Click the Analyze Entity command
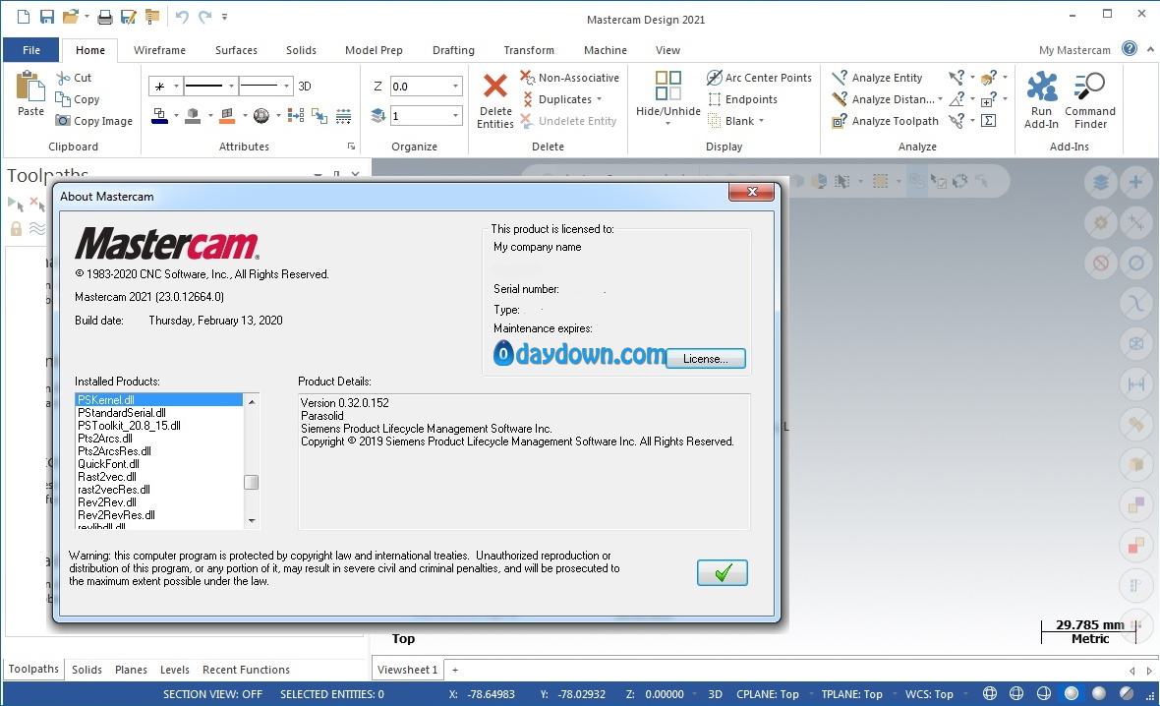1160x706 pixels. pos(878,78)
